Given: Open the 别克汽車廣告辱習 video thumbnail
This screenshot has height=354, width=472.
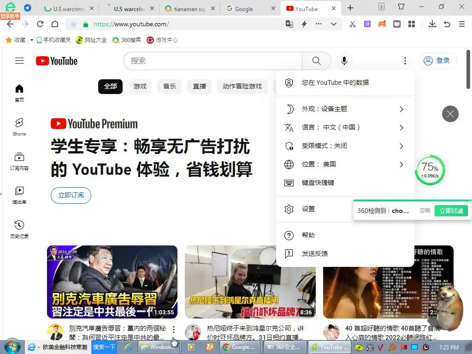Looking at the screenshot, I should pos(112,282).
